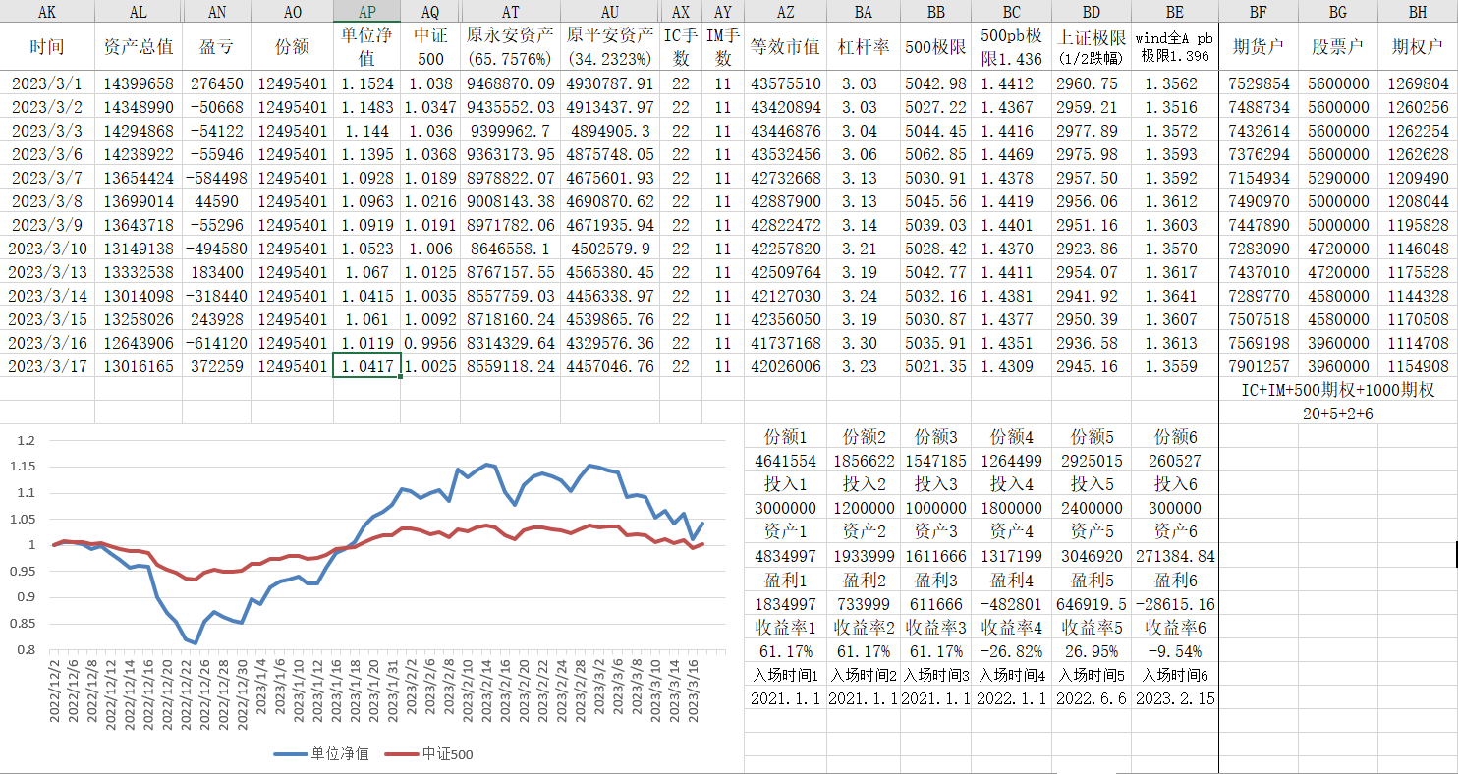Image resolution: width=1458 pixels, height=774 pixels.
Task: Select the cell with -26.82% return
Action: (1011, 651)
